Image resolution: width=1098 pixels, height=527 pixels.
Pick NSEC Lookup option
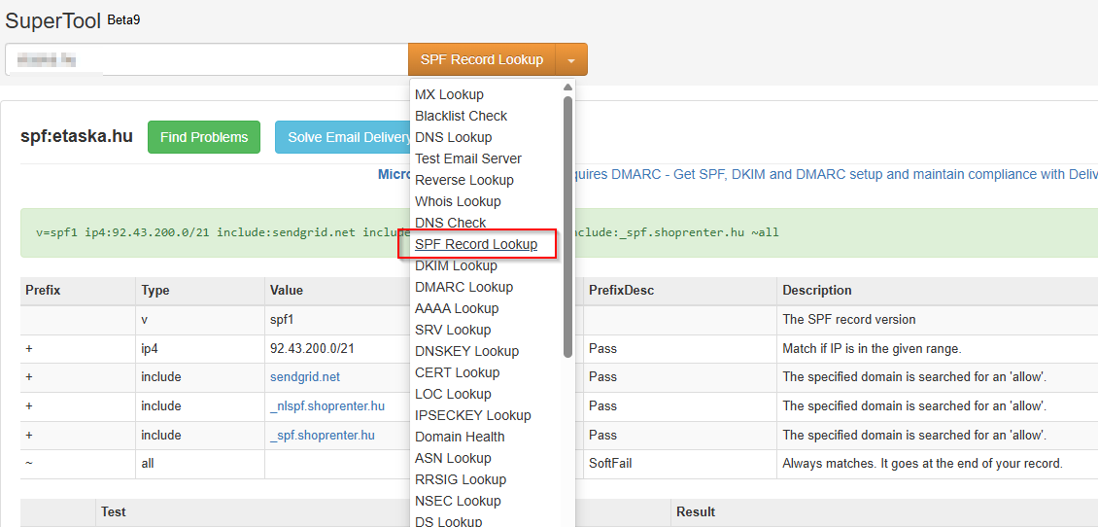coord(458,501)
